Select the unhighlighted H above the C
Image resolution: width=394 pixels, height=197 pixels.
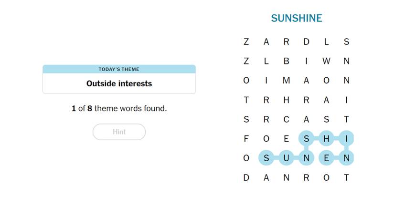pyautogui.click(x=286, y=100)
